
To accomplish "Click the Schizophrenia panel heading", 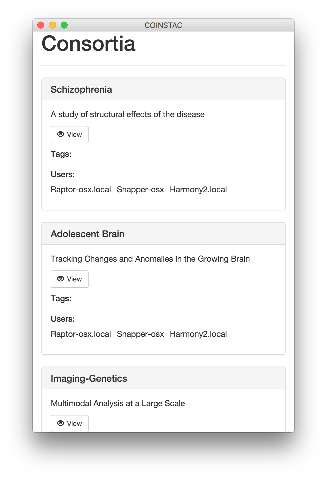I will tap(81, 89).
